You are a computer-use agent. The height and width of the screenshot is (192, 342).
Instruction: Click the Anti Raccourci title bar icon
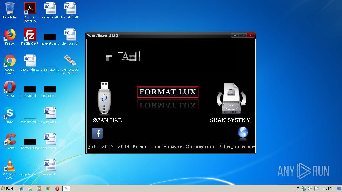pos(89,35)
